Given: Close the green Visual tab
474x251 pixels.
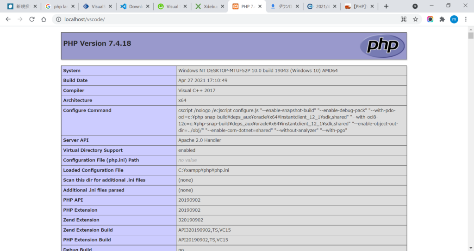Looking at the screenshot, I should tap(185, 6).
